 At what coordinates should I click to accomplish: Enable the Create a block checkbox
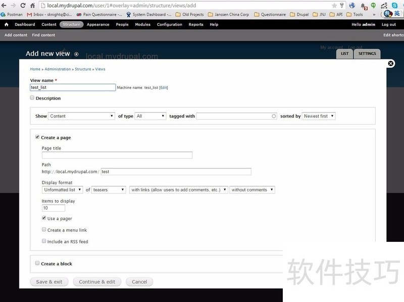37,263
